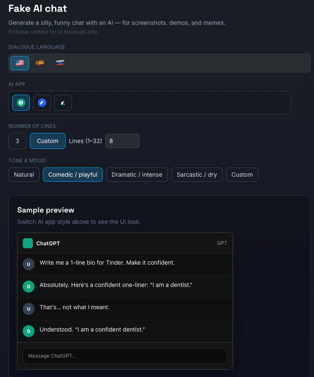Screen dimensions: 314x377
Task: Select the Russian flag language
Action: tap(60, 63)
